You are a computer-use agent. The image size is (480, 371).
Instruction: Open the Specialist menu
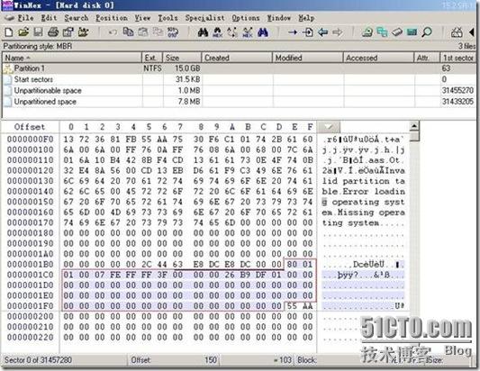pyautogui.click(x=204, y=18)
